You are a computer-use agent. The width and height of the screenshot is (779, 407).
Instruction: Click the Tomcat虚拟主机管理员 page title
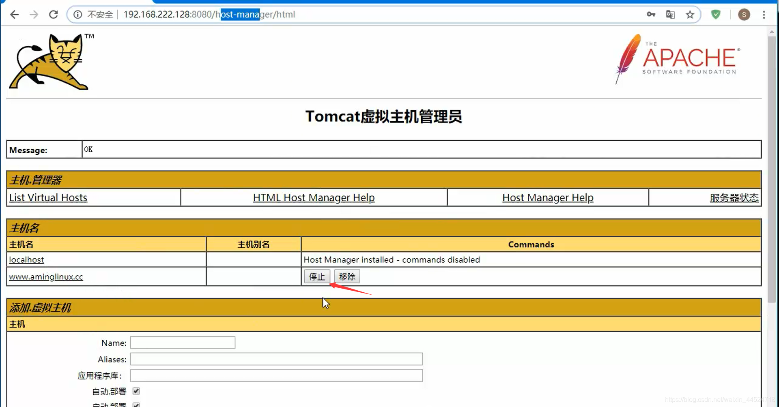coord(384,116)
